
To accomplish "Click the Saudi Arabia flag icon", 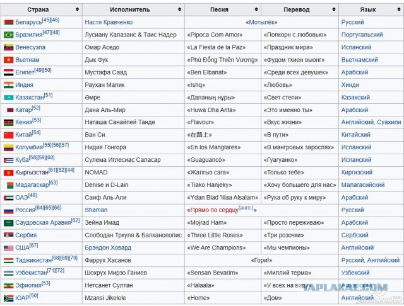I will click(x=8, y=223).
